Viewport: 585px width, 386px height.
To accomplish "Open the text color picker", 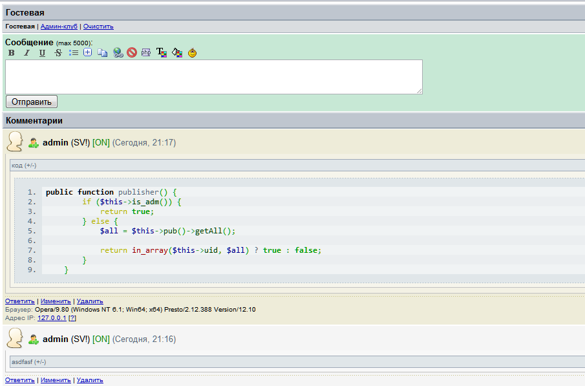I will click(x=162, y=53).
